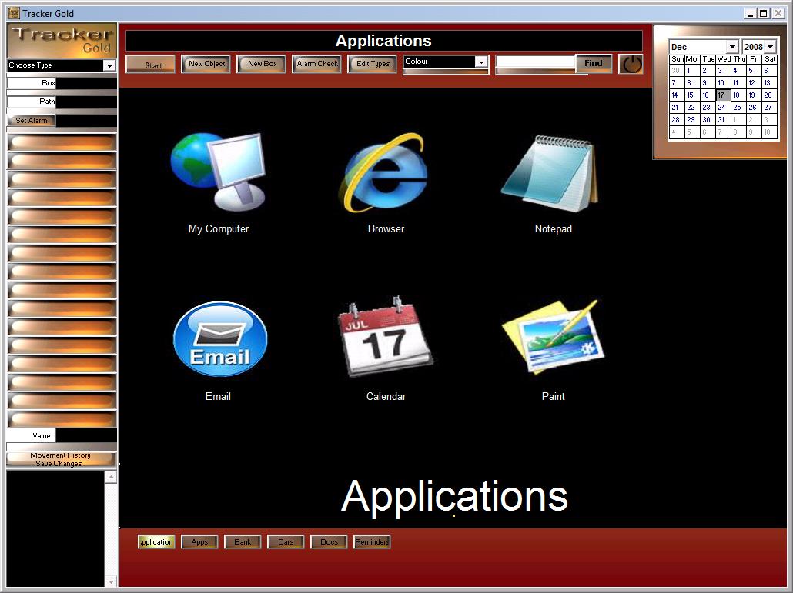Click the search input field beside Find

[536, 62]
